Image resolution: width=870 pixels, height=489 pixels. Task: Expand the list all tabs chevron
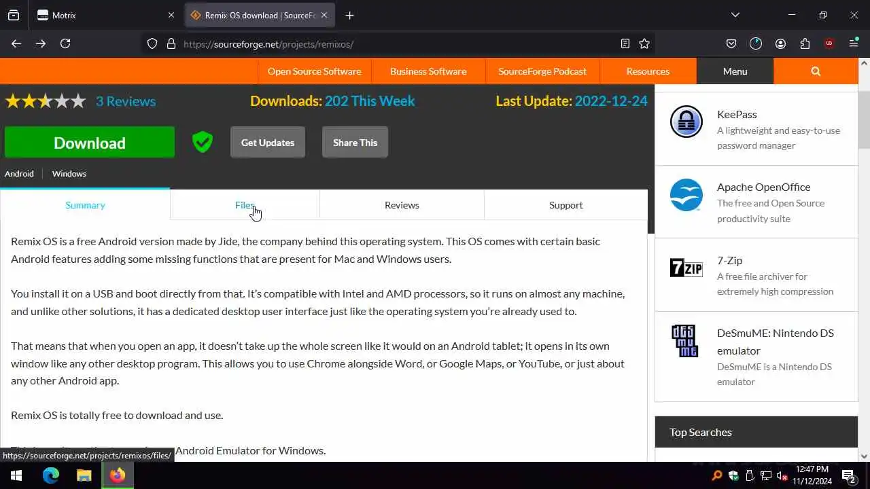(x=735, y=15)
